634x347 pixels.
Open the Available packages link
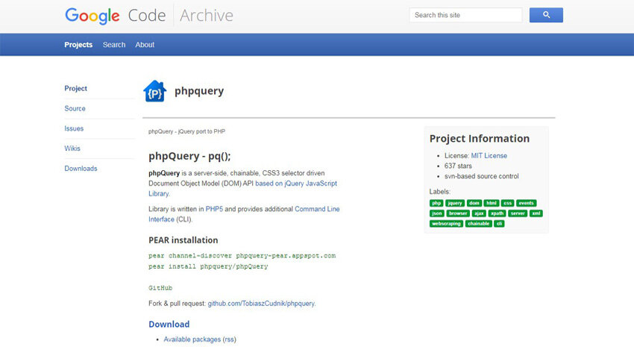tap(192, 340)
